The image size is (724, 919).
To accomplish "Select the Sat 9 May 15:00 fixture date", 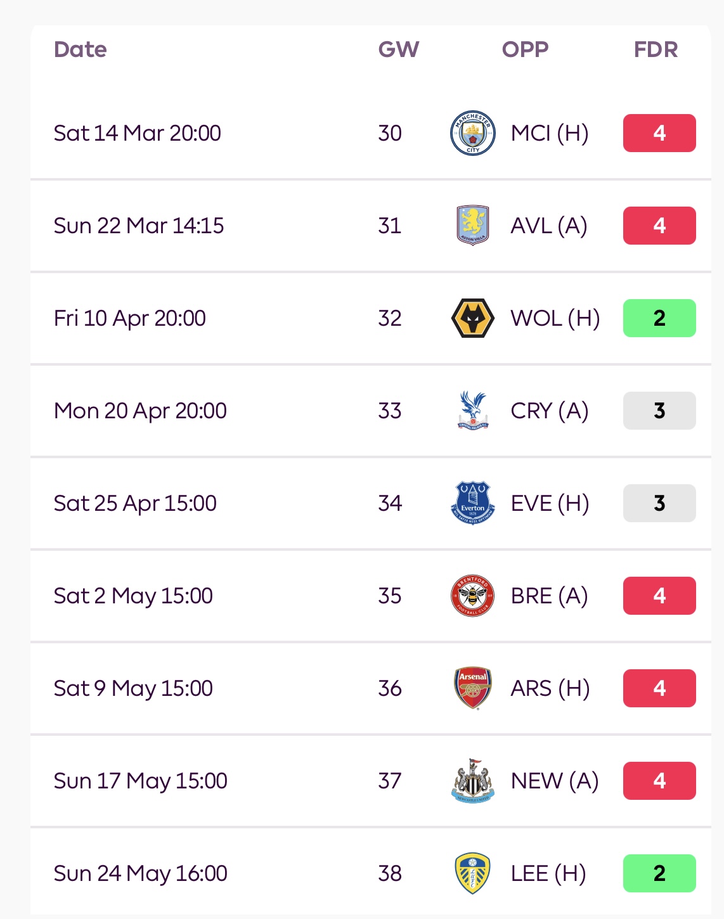I will [133, 688].
